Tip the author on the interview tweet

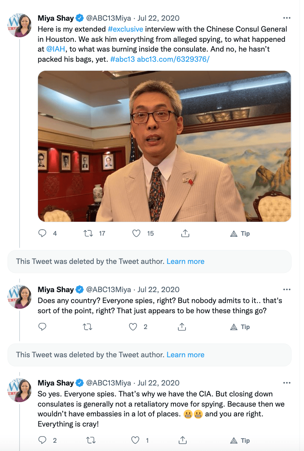(x=240, y=233)
